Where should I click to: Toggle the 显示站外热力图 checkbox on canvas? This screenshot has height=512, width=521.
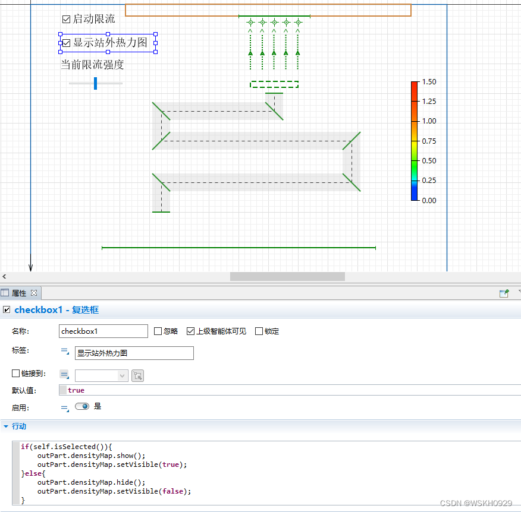pyautogui.click(x=67, y=43)
